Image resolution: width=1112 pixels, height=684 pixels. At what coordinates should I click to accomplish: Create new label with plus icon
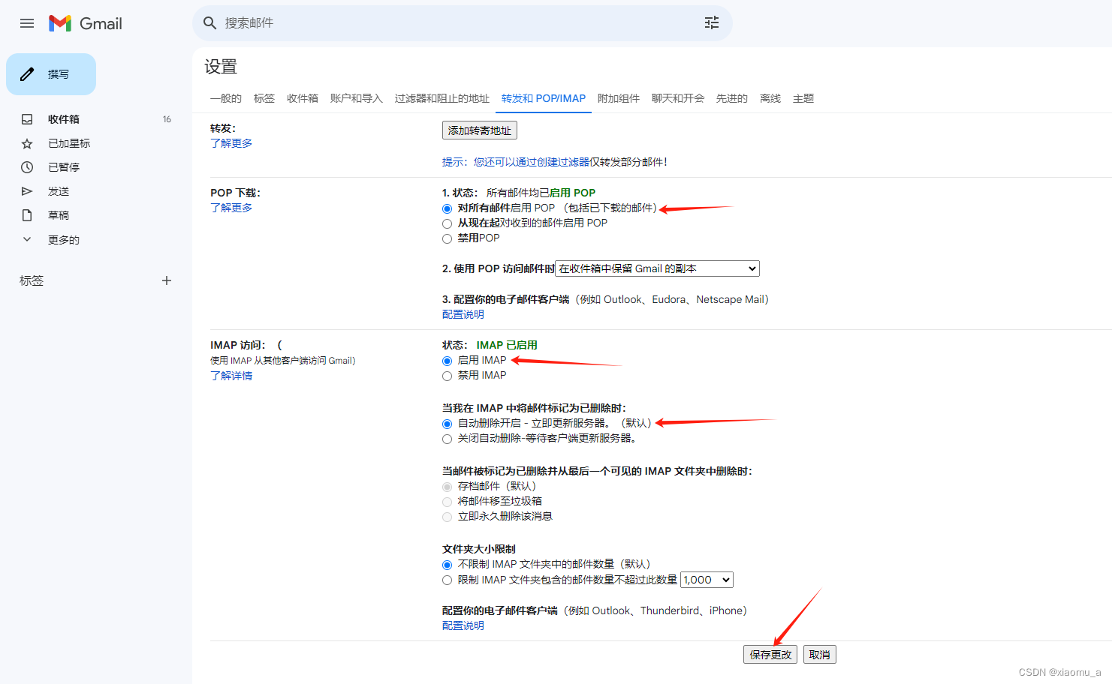click(167, 280)
